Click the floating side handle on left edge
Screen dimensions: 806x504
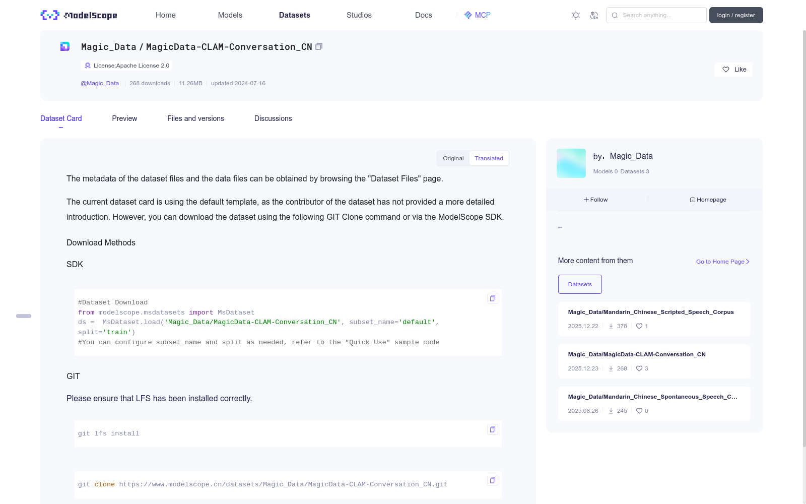[x=24, y=316]
